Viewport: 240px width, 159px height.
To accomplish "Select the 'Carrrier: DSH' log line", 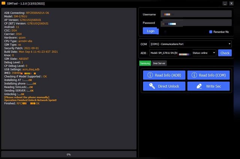I will click(13, 34).
